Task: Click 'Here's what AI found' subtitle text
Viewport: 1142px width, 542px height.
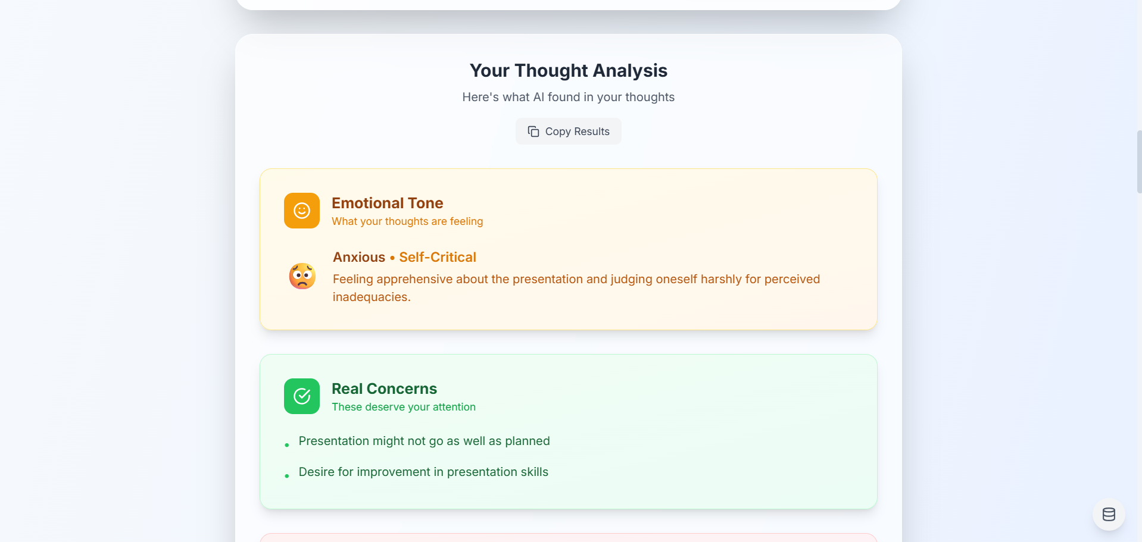Action: click(568, 97)
